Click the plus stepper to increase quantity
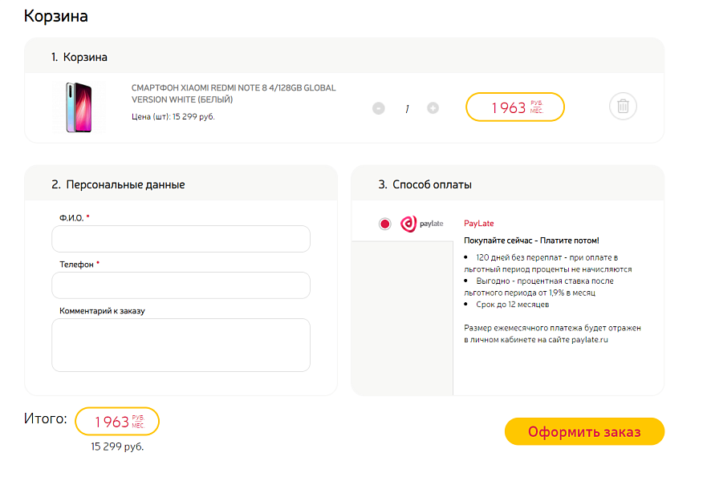707x481 pixels. click(x=433, y=108)
